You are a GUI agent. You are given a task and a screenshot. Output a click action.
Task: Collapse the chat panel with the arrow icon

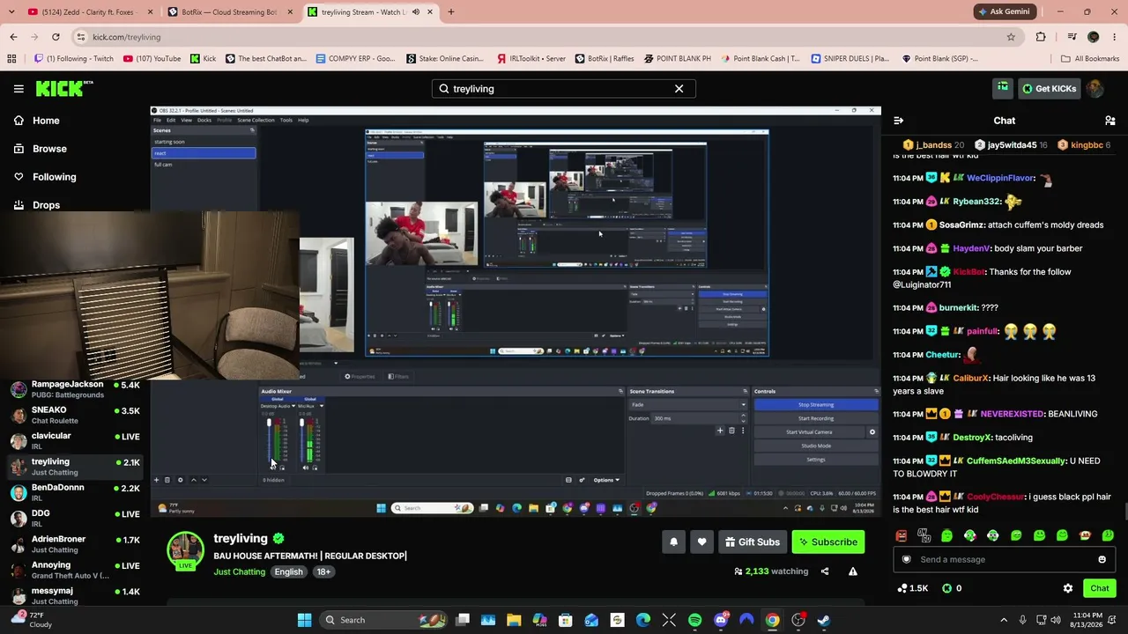898,121
